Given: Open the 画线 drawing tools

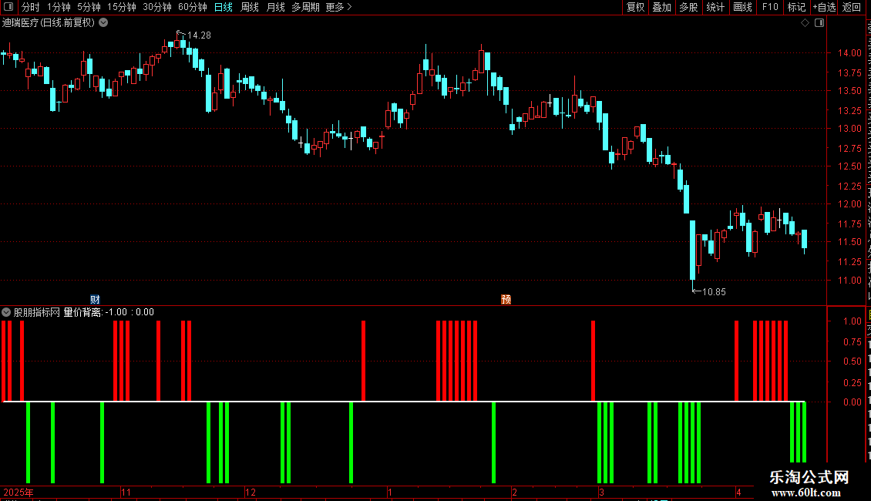Looking at the screenshot, I should coord(742,7).
